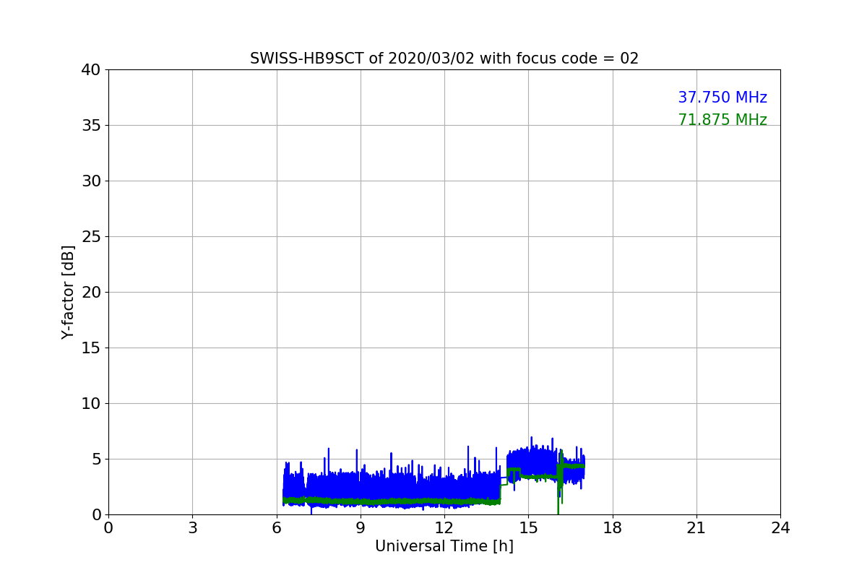Image resolution: width=867 pixels, height=578 pixels.
Task: Click the y-axis tick value 10
Action: [91, 404]
